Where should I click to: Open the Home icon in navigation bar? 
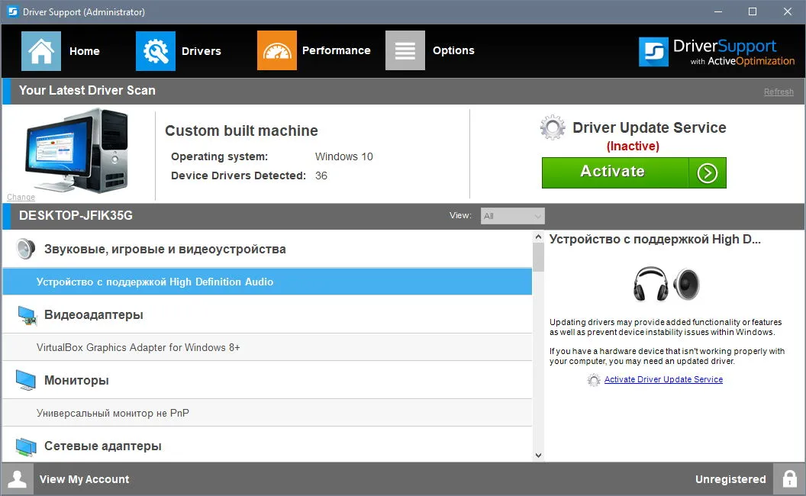[41, 51]
